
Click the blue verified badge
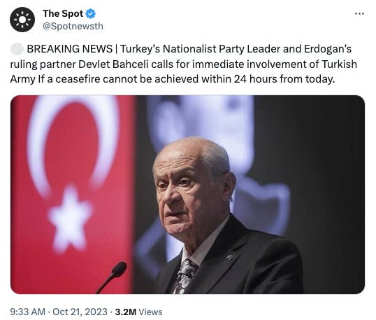(91, 14)
